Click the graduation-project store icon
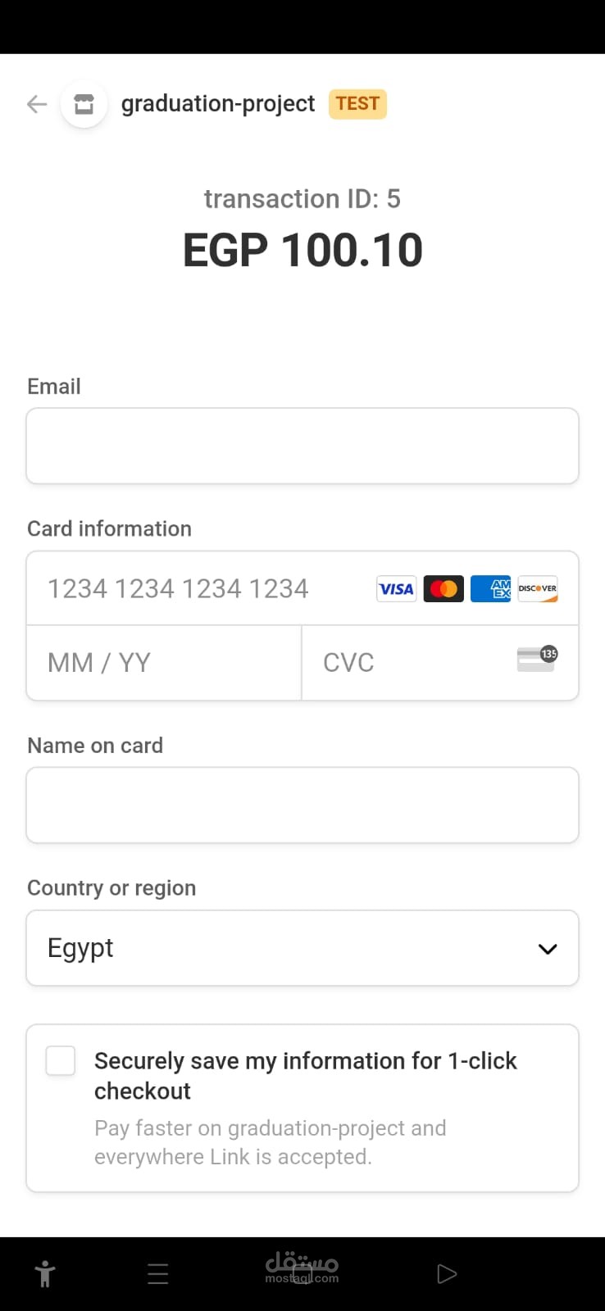The height and width of the screenshot is (1311, 605). [84, 104]
